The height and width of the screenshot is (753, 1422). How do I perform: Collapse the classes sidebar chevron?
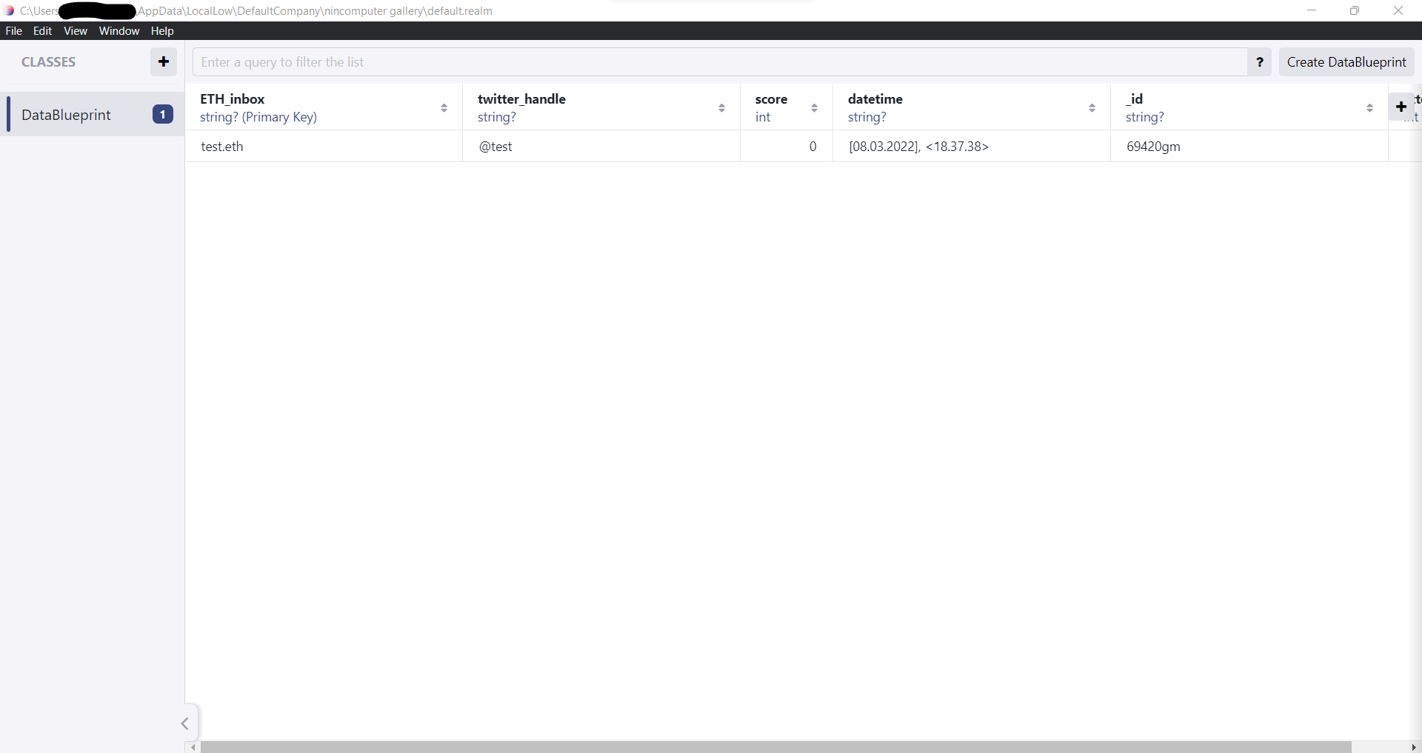coord(185,723)
